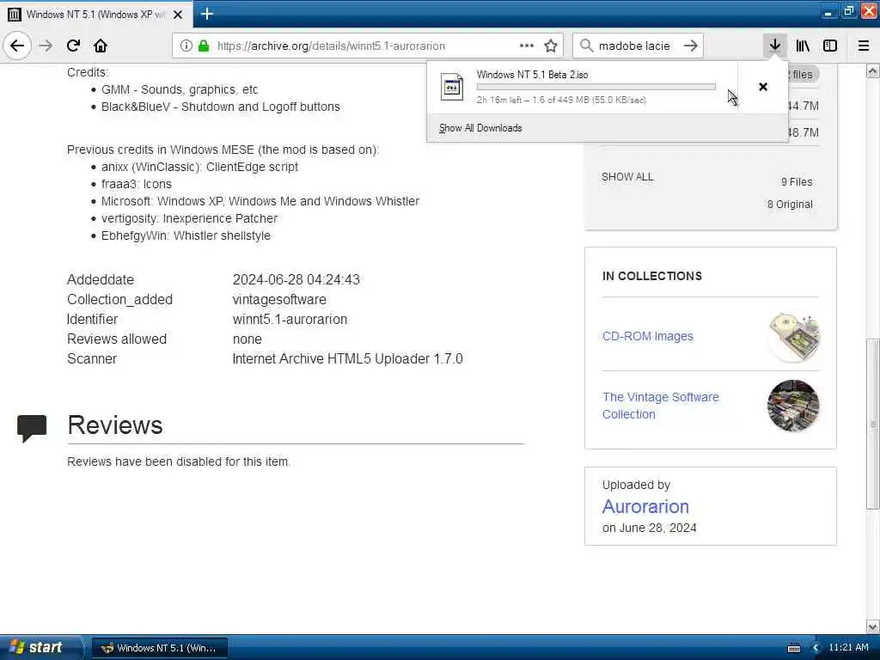Click the 9 Files link

pyautogui.click(x=797, y=182)
